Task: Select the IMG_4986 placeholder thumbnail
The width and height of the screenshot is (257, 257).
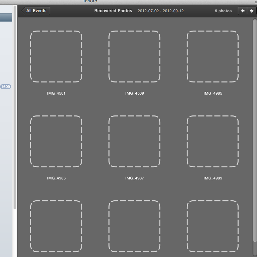Action: 56,141
